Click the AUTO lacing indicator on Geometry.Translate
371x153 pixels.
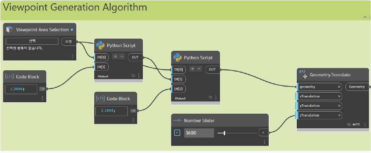356,124
